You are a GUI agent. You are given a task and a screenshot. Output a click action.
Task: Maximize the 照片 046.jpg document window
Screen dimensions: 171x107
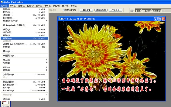click(160, 19)
